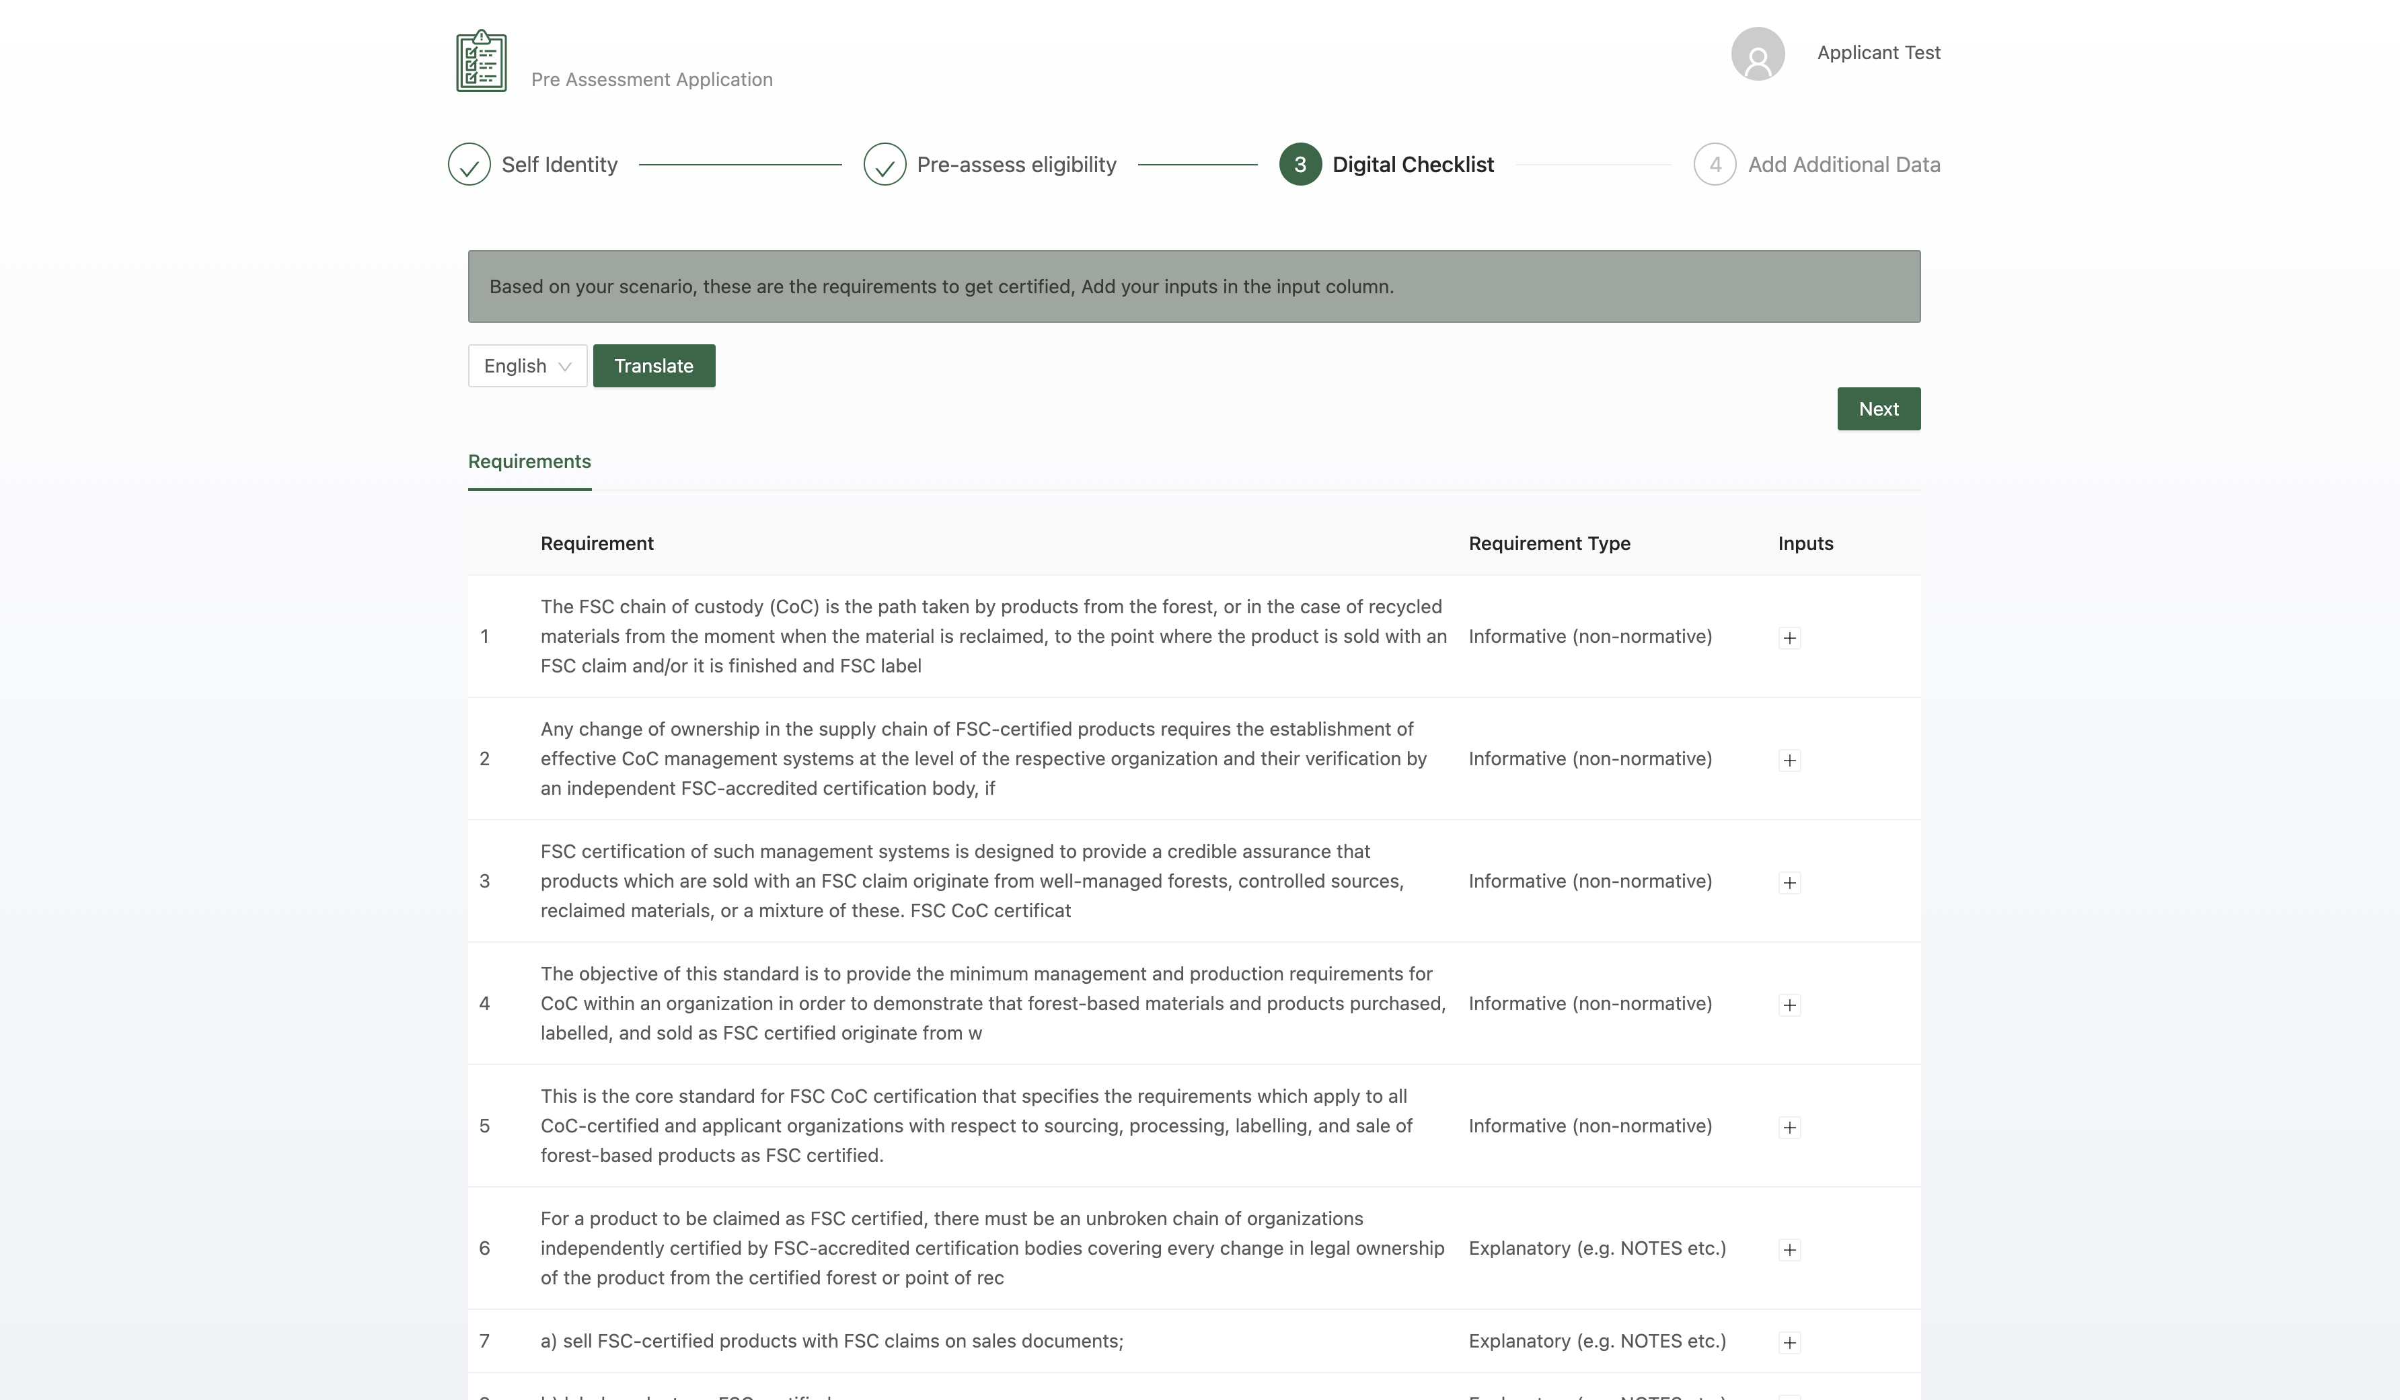
Task: Go to Add Additional Data step label
Action: (1843, 165)
